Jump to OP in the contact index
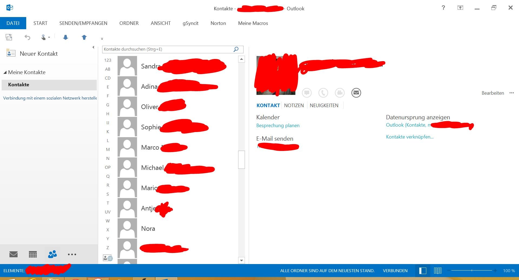This screenshot has width=519, height=280. coord(108,167)
